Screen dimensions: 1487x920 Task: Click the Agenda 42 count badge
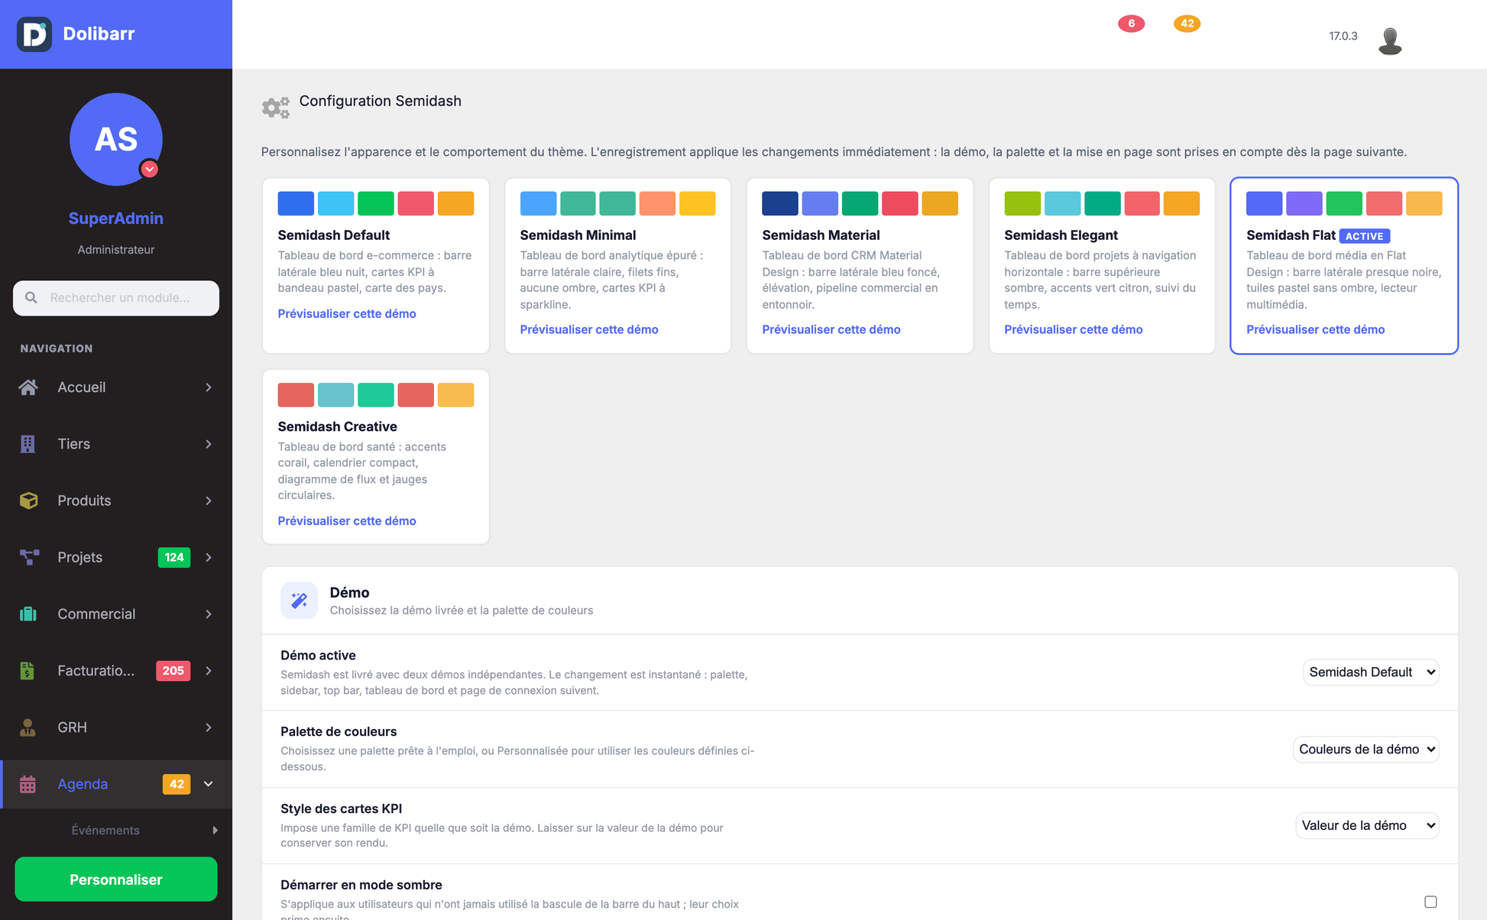[177, 784]
